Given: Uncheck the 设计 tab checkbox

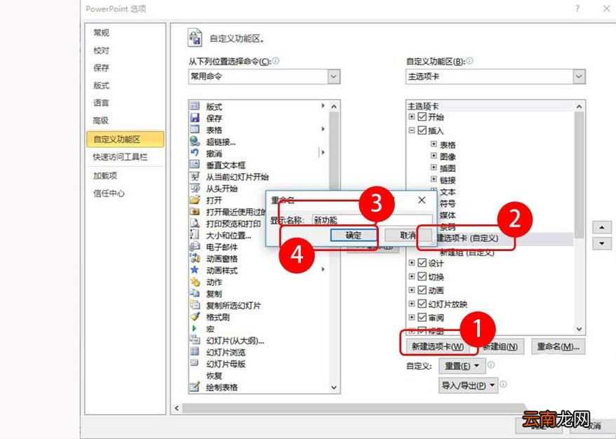Looking at the screenshot, I should [422, 263].
